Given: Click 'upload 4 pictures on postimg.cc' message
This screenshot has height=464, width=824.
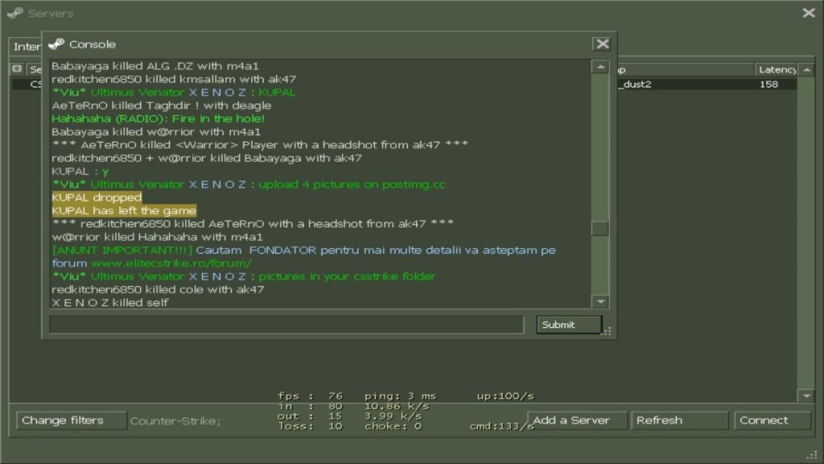Looking at the screenshot, I should tap(352, 185).
